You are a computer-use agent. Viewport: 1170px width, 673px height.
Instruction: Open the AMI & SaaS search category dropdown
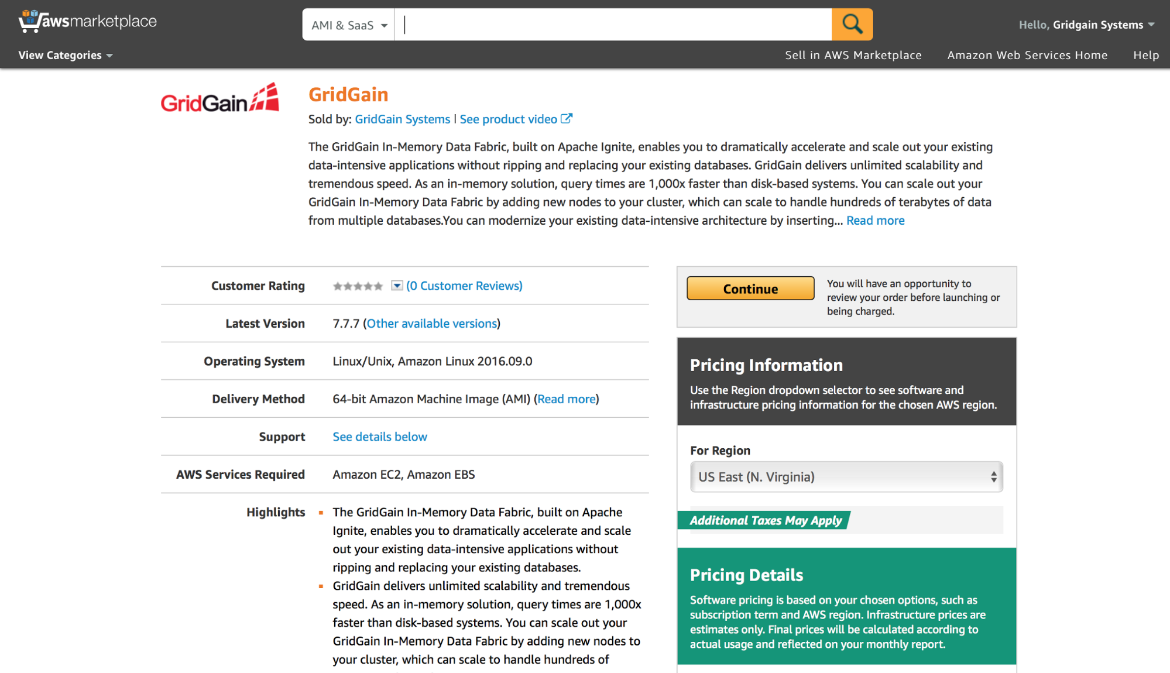349,25
